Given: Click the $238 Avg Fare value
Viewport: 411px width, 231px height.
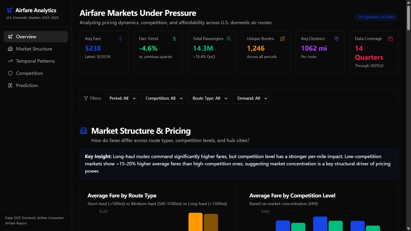Looking at the screenshot, I should tap(93, 48).
